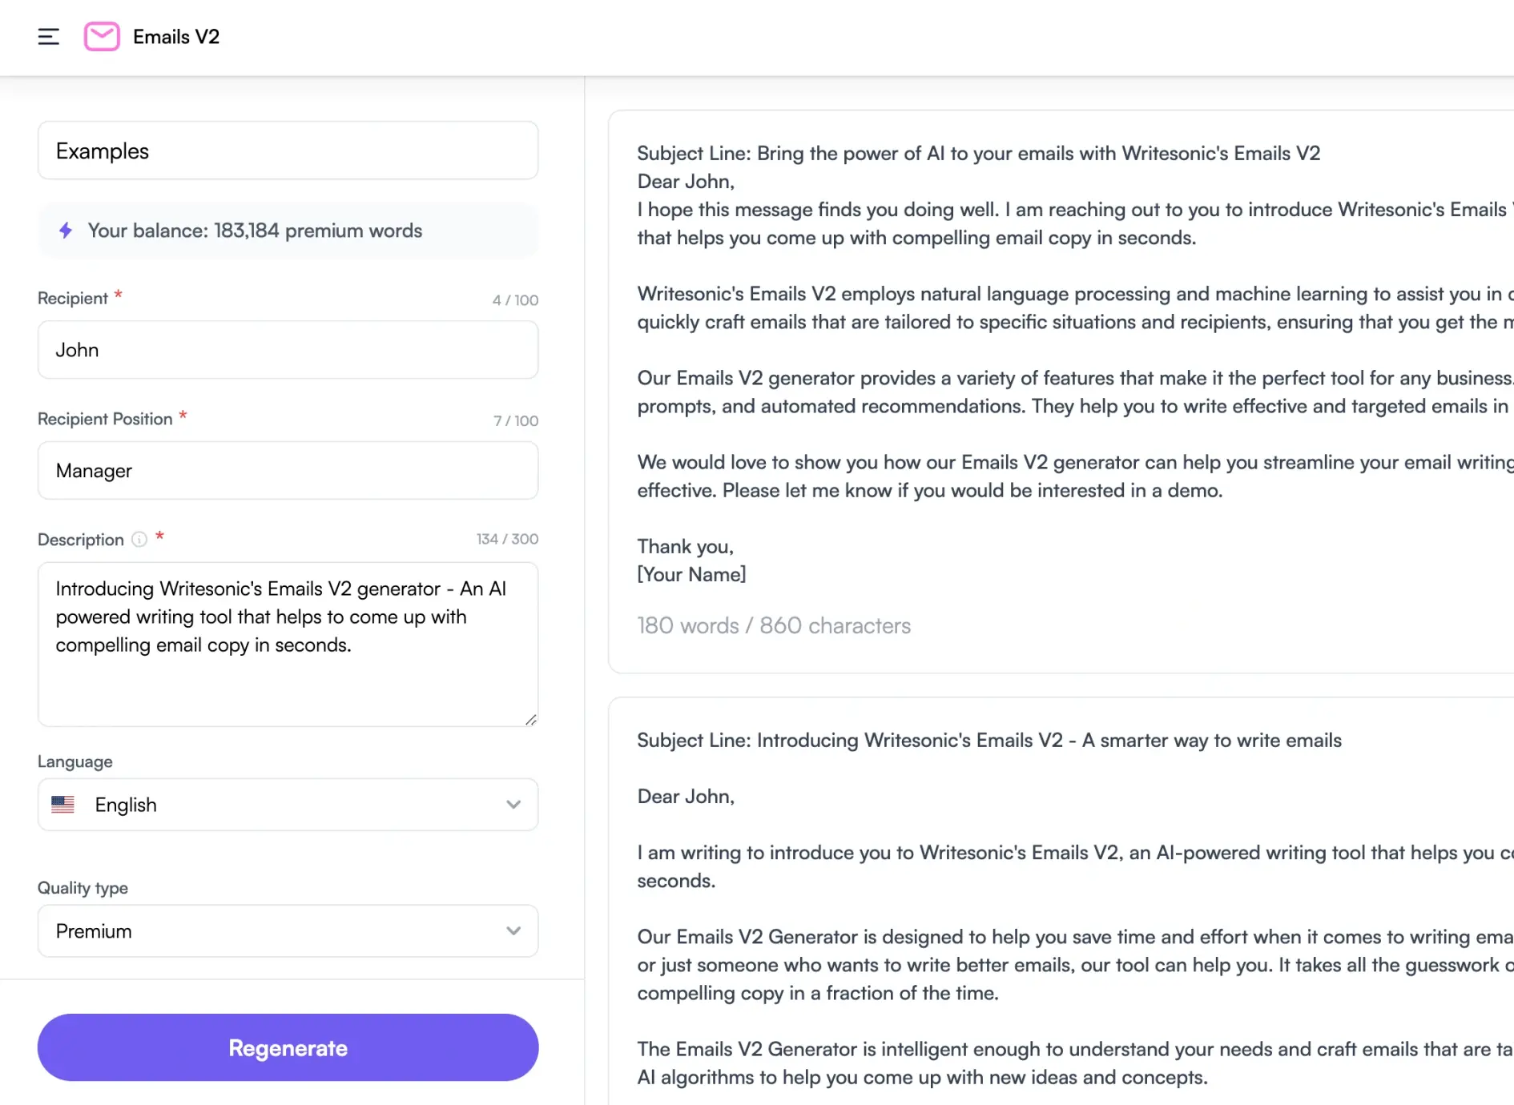Click the chevron on the Language dropdown
1514x1105 pixels.
[x=513, y=804]
